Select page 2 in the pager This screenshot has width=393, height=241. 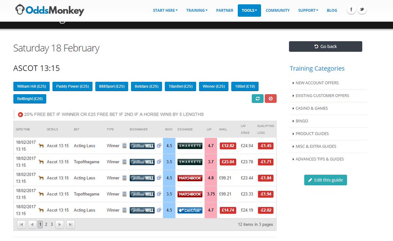click(x=46, y=224)
